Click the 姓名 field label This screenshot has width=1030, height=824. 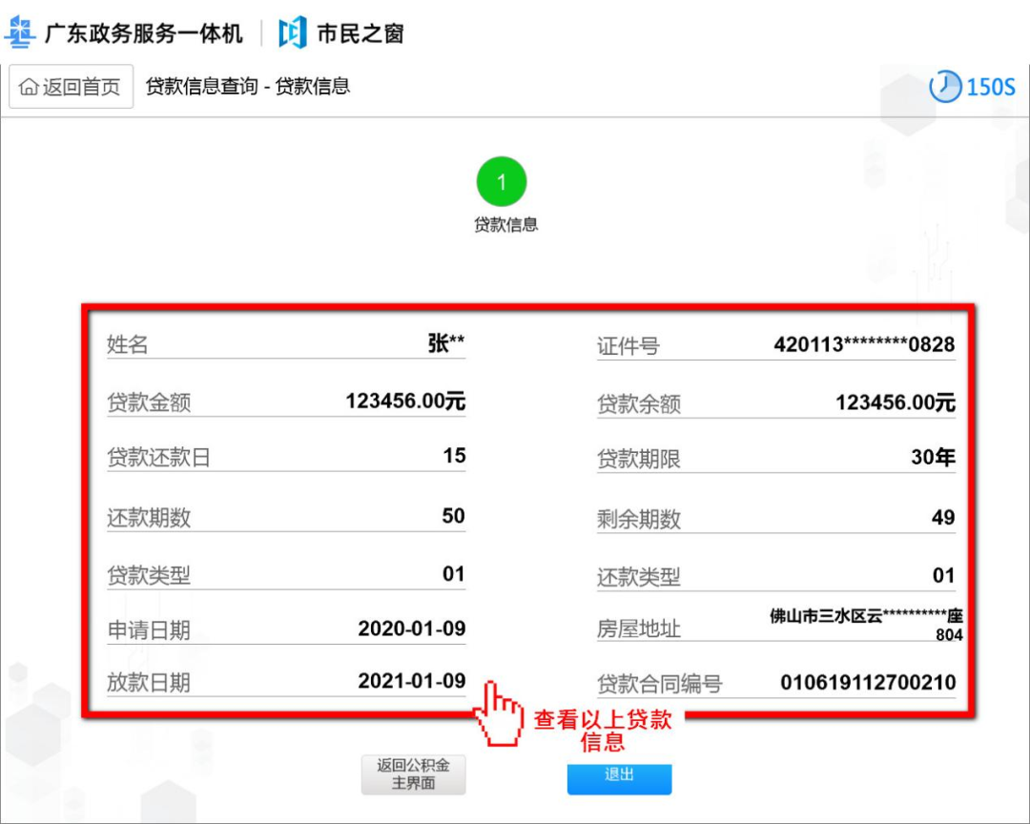(x=128, y=343)
